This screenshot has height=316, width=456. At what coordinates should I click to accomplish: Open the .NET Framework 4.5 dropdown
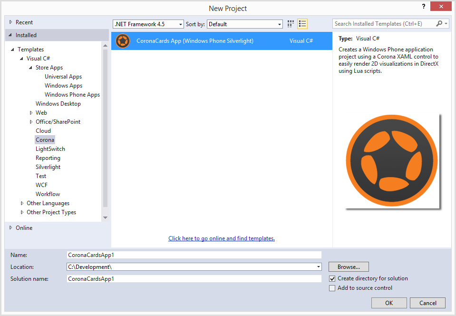(x=148, y=24)
